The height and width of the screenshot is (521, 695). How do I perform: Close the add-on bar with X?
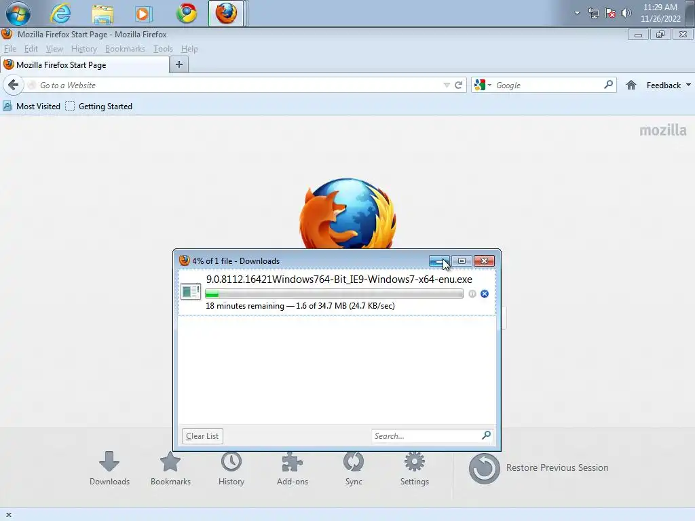coord(8,515)
